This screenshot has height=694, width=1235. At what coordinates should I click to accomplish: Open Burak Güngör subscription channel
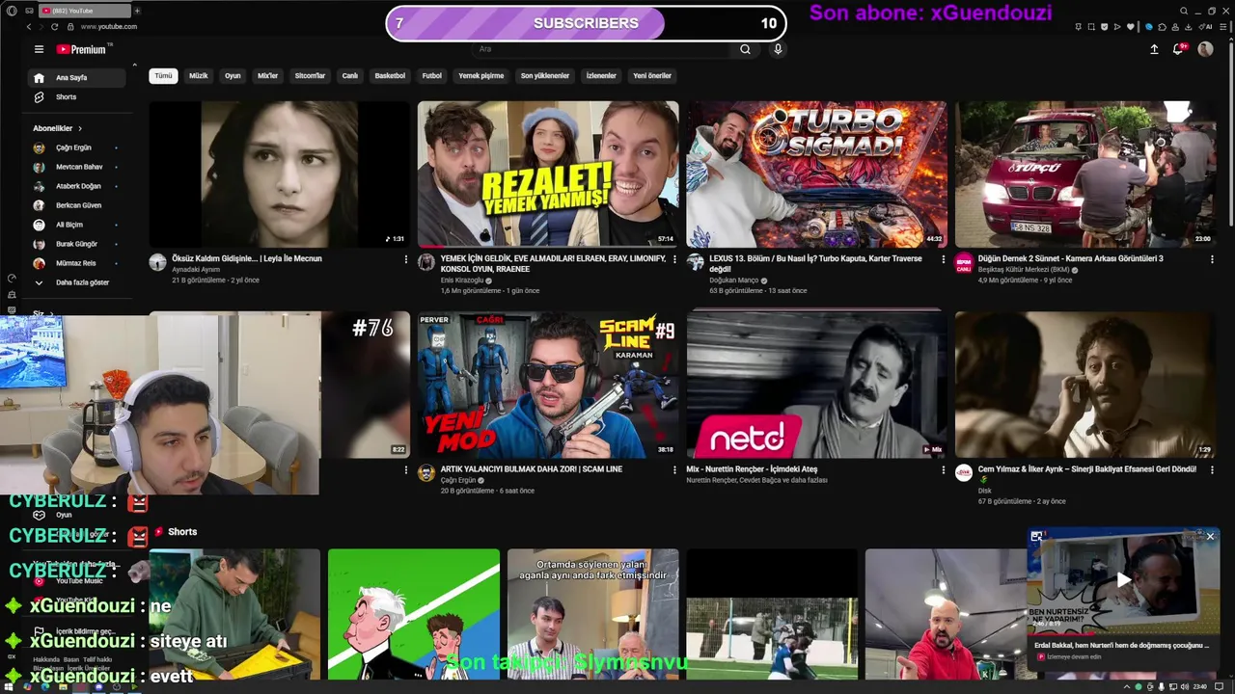76,244
